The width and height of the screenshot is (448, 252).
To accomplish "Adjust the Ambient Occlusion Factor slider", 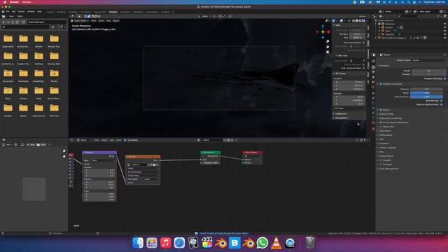I will [x=426, y=93].
